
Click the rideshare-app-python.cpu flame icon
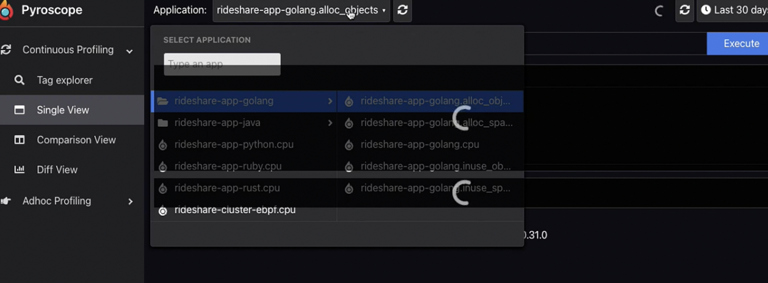tap(162, 145)
